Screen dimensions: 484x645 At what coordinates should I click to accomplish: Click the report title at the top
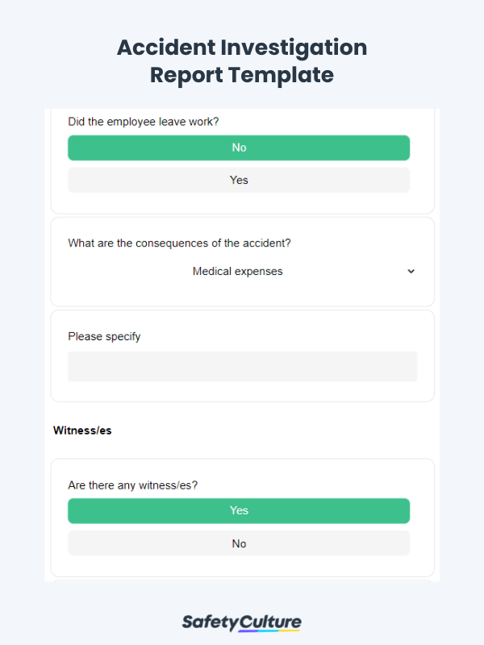click(x=241, y=61)
